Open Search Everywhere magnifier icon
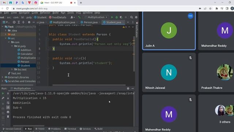 [132, 17]
